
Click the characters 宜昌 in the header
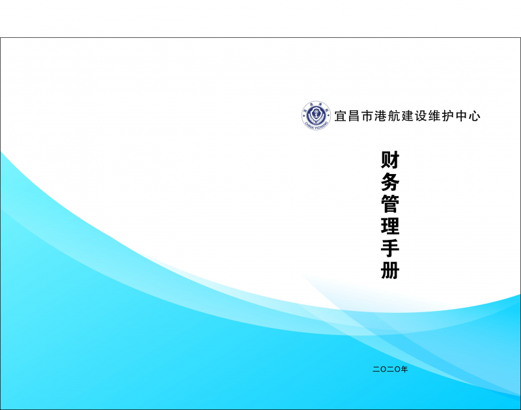[x=347, y=117]
